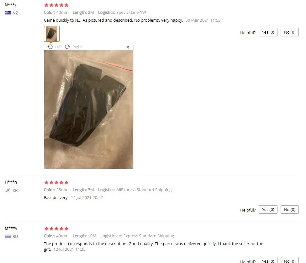Vote No on H***n's Fast delivery review
This screenshot has height=263, width=306.
[x=290, y=209]
